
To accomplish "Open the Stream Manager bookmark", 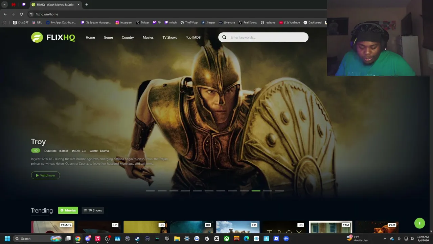I will pos(96,23).
